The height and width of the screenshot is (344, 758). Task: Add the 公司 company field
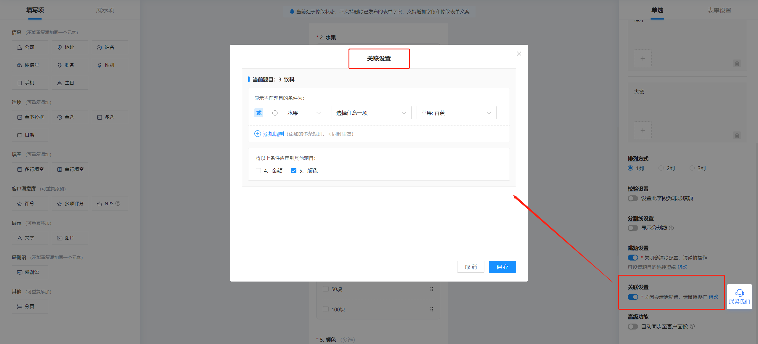[30, 47]
